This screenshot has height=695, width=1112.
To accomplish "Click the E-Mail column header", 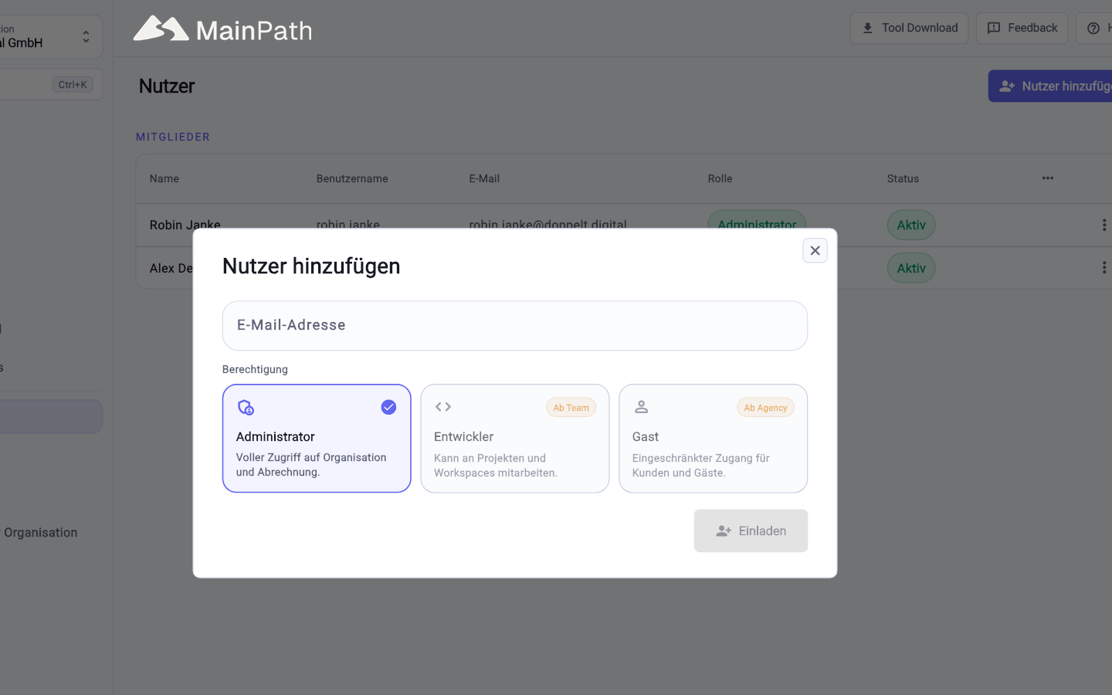I will point(484,178).
